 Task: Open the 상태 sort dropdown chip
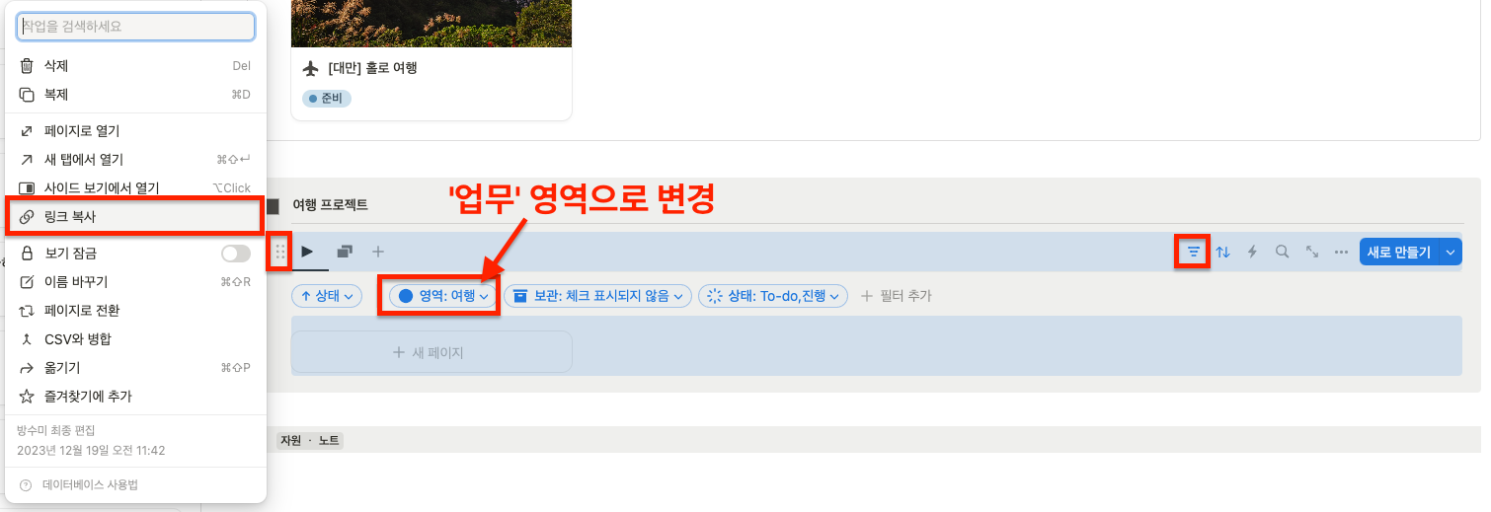327,296
